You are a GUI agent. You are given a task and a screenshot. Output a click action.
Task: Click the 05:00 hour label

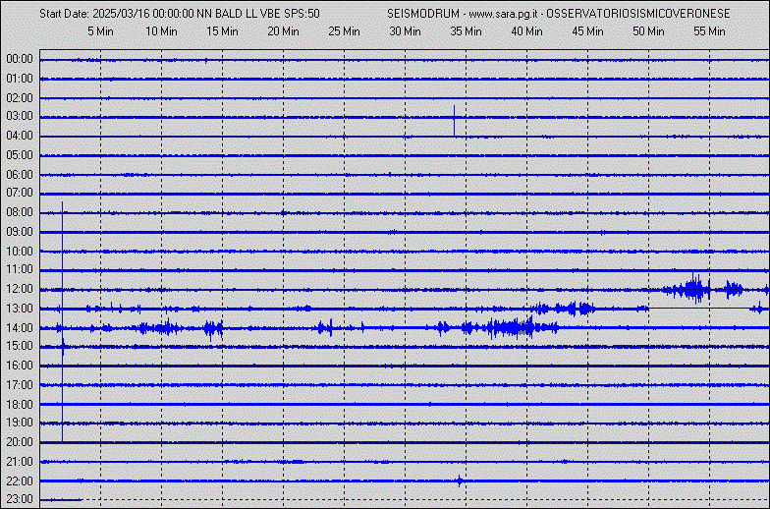(x=20, y=155)
